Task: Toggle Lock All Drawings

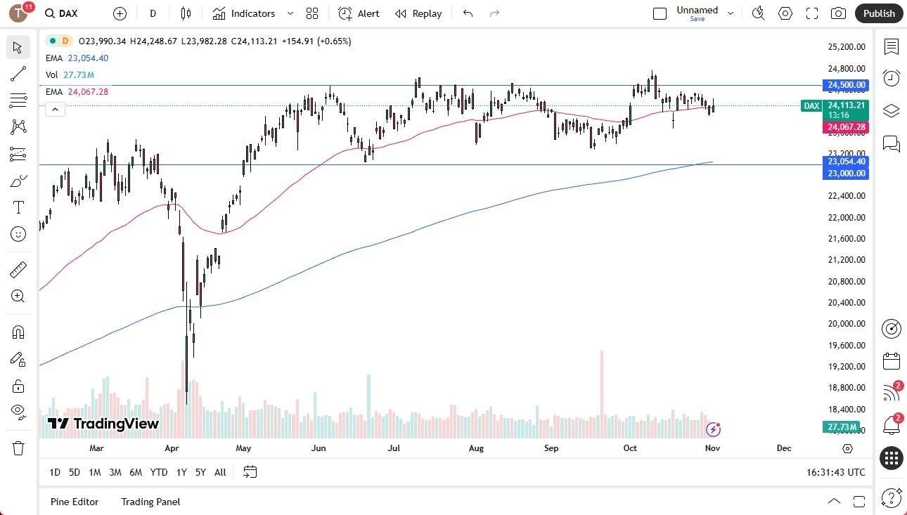Action: coord(18,385)
